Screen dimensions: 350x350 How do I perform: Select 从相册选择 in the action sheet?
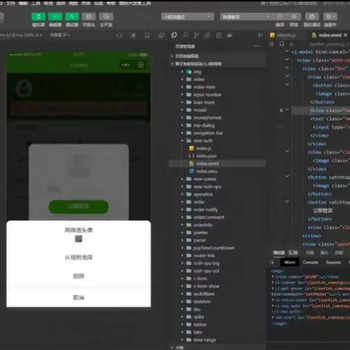pos(78,258)
